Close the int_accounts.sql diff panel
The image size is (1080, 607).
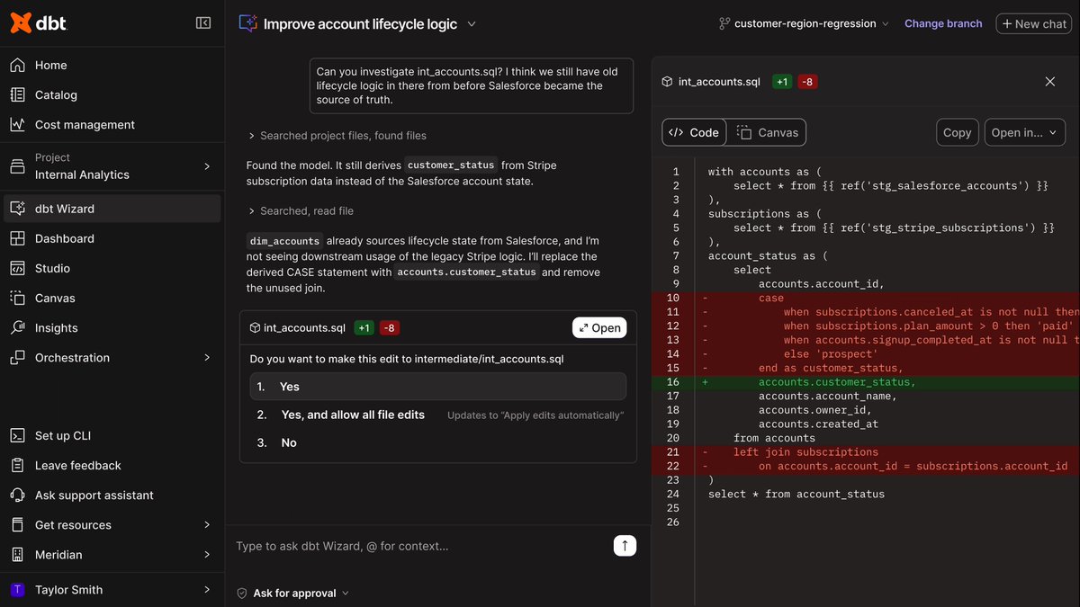click(1049, 81)
